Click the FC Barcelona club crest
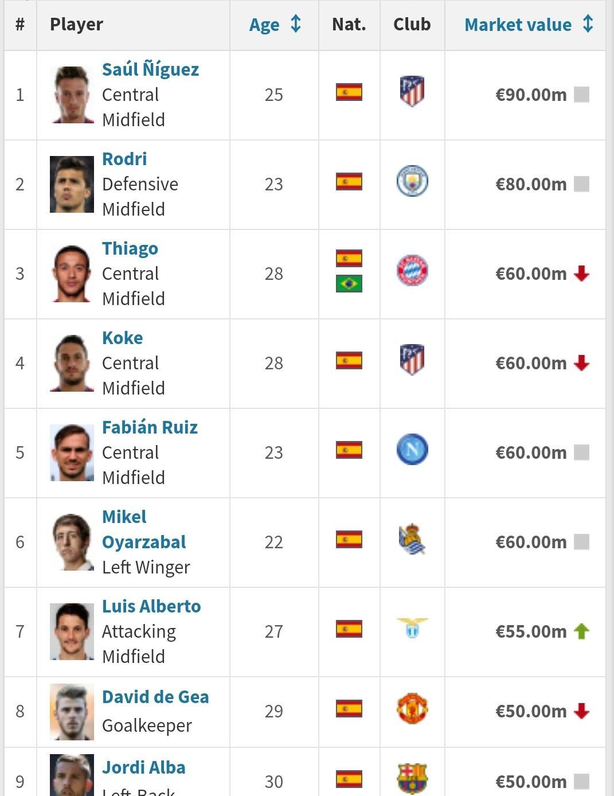The width and height of the screenshot is (614, 796). pyautogui.click(x=412, y=779)
